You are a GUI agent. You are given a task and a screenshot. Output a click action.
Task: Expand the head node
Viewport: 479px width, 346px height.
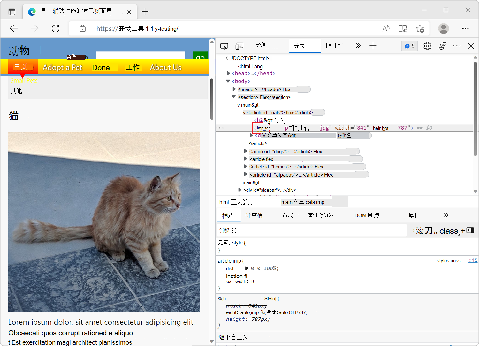[x=228, y=73]
